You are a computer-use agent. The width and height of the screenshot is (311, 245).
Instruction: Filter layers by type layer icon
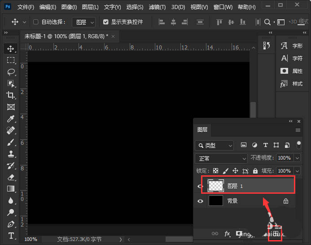[265, 145]
